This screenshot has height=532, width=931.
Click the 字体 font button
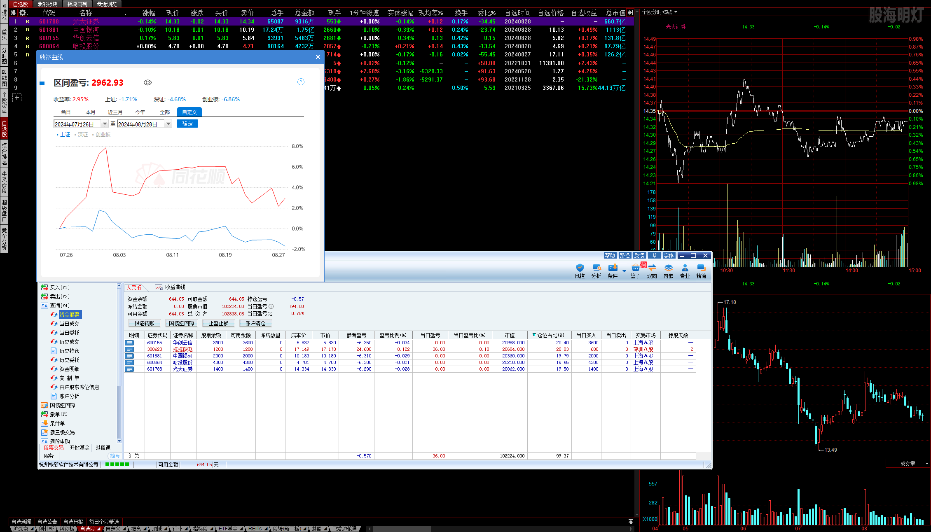click(669, 255)
